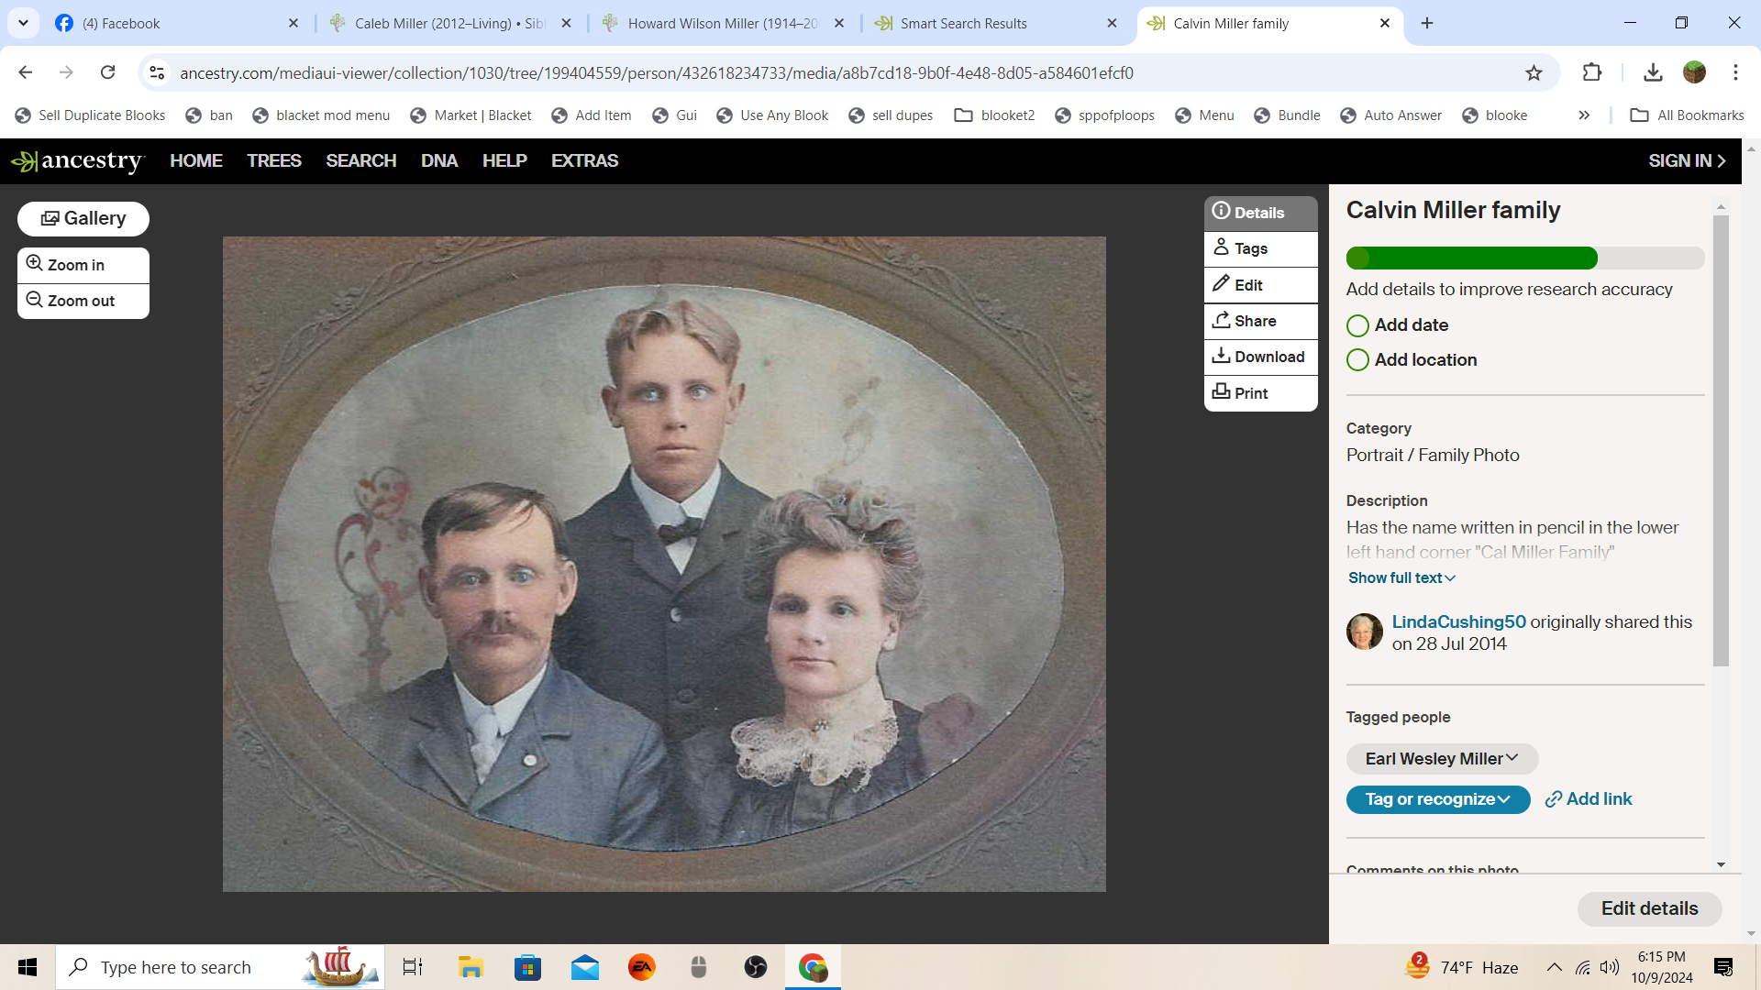Open the Gallery view

coord(83,218)
